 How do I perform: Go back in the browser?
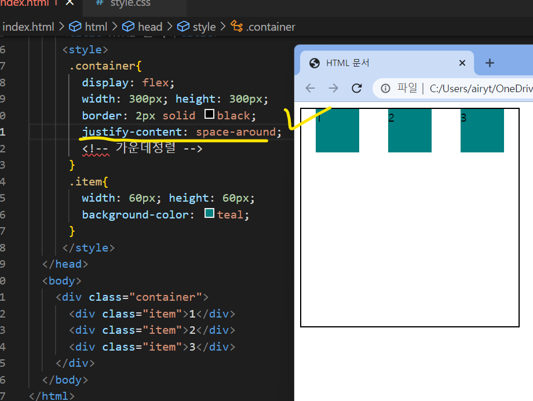[310, 89]
